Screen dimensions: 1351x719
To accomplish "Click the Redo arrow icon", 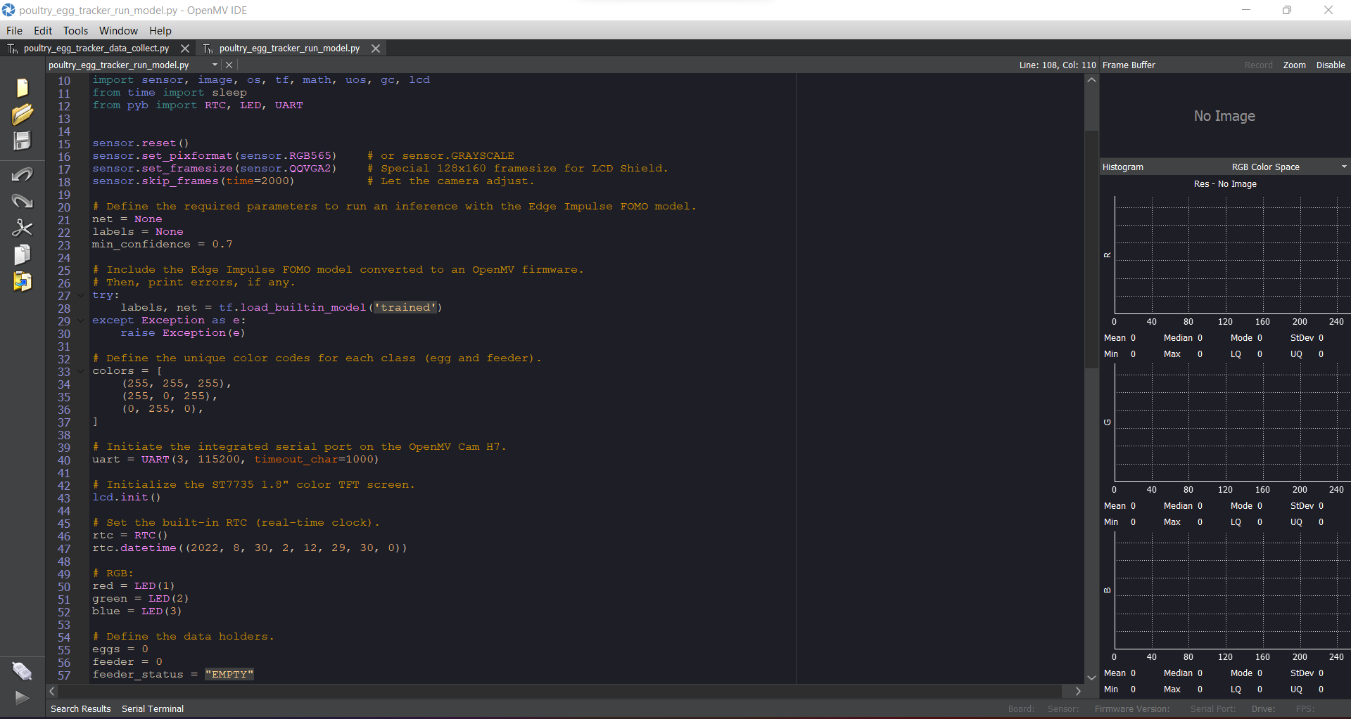I will pyautogui.click(x=23, y=202).
